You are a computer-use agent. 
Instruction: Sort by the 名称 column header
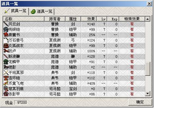(24, 19)
